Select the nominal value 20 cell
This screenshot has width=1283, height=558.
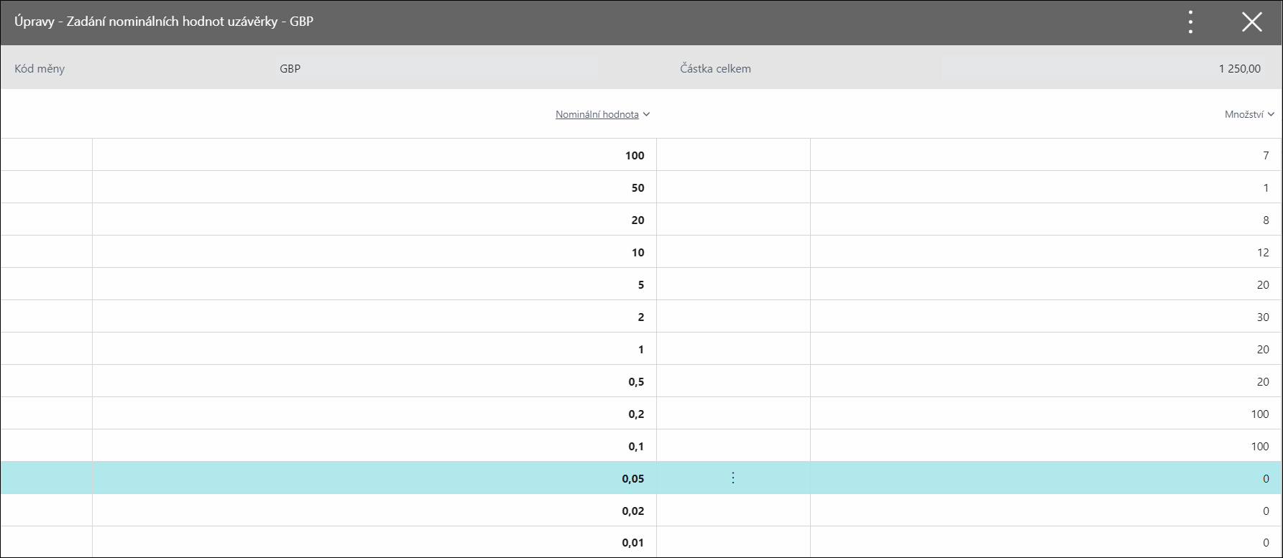[x=374, y=220]
